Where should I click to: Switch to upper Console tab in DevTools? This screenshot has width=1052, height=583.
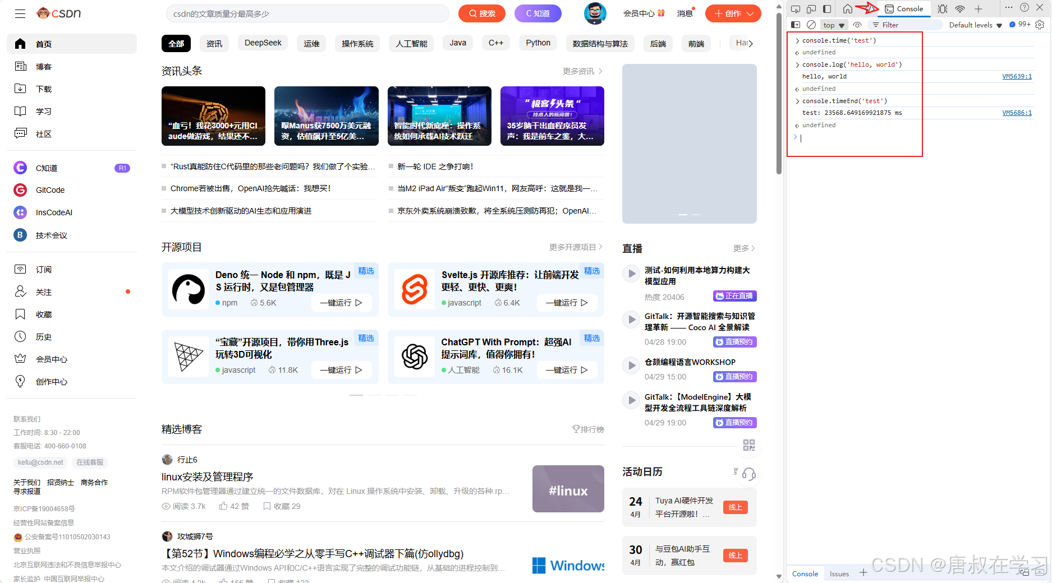click(x=904, y=9)
